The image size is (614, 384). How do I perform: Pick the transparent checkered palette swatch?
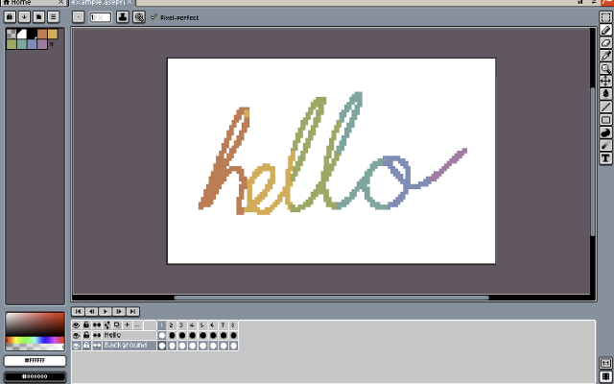coord(12,35)
